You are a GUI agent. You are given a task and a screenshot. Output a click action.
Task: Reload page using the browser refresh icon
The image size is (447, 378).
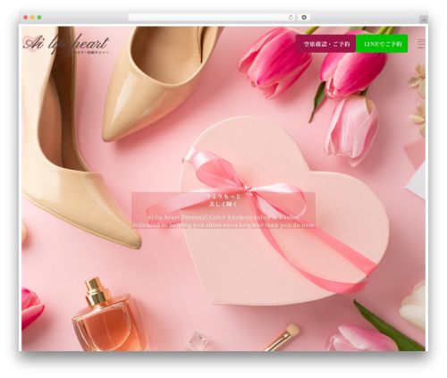291,18
